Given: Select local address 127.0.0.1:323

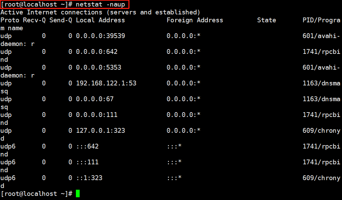Looking at the screenshot, I should coord(100,130).
